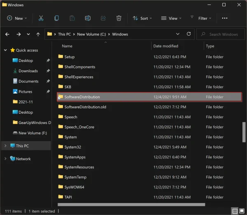
Task: Select GearUpWindows D in sidebar
Action: 32,123
